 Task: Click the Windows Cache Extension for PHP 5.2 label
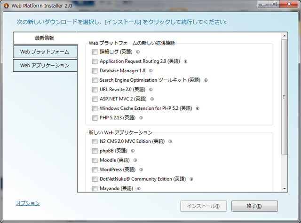click(146, 108)
